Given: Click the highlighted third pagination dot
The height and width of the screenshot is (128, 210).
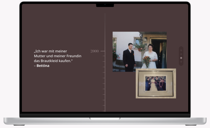Looking at the screenshot, I should (181, 58).
